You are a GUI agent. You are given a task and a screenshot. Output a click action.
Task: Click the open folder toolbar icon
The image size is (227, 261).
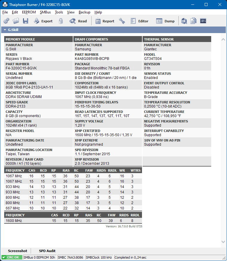coord(16,21)
